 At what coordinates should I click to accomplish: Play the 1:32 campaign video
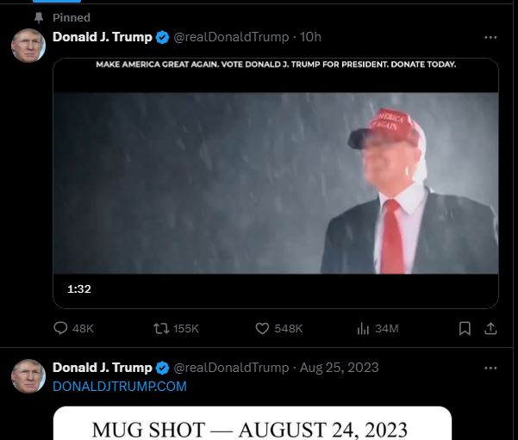tap(276, 183)
